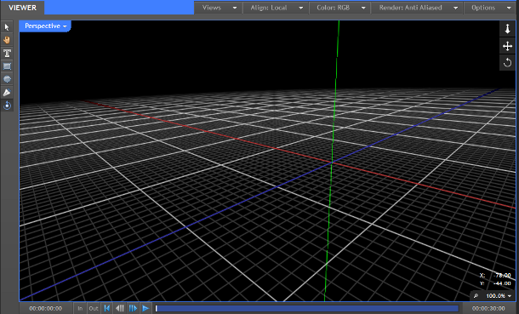Select the Hand pan tool
The height and width of the screenshot is (314, 519).
pyautogui.click(x=7, y=40)
